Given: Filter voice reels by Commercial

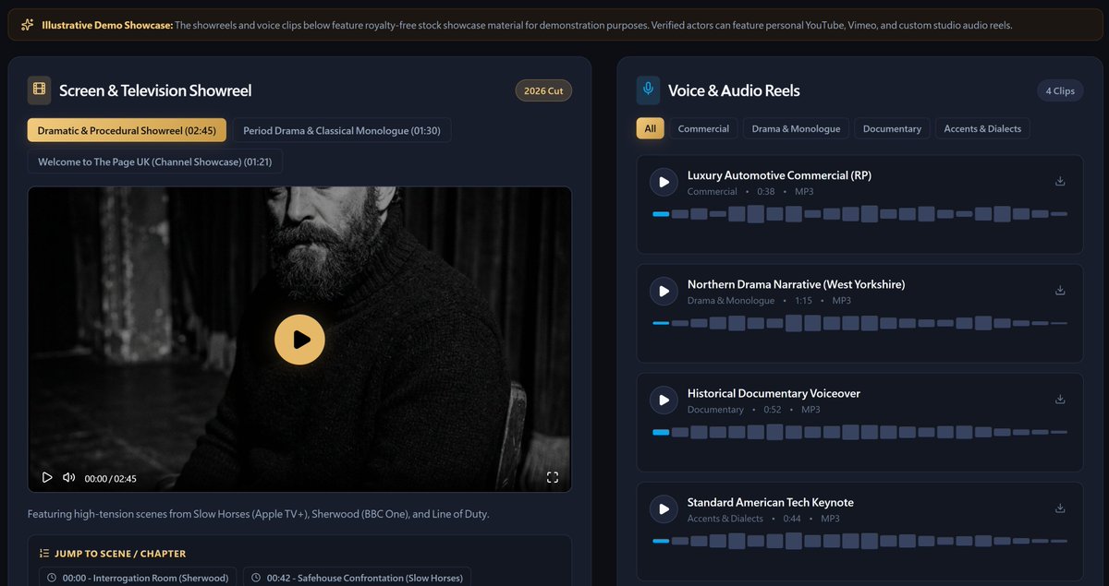Looking at the screenshot, I should [703, 128].
